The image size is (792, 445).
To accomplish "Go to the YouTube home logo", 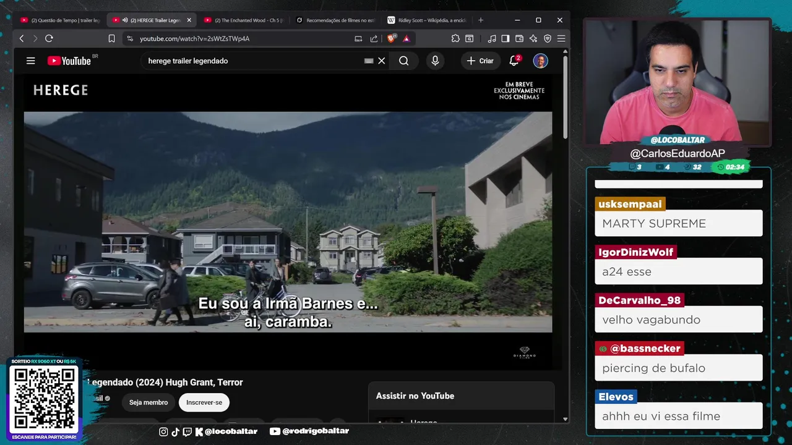I will (69, 61).
